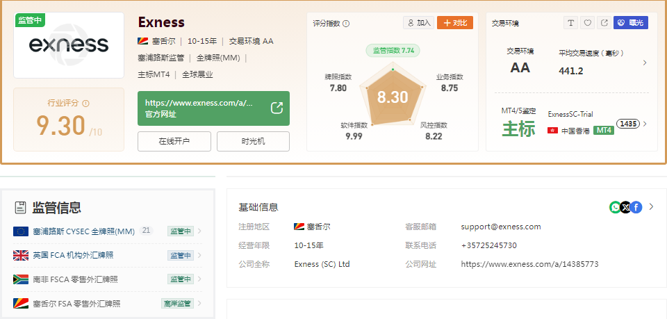Open 塞舌尔 FSA 零售外汇牌照 row
Image resolution: width=667 pixels, height=319 pixels.
[x=108, y=304]
